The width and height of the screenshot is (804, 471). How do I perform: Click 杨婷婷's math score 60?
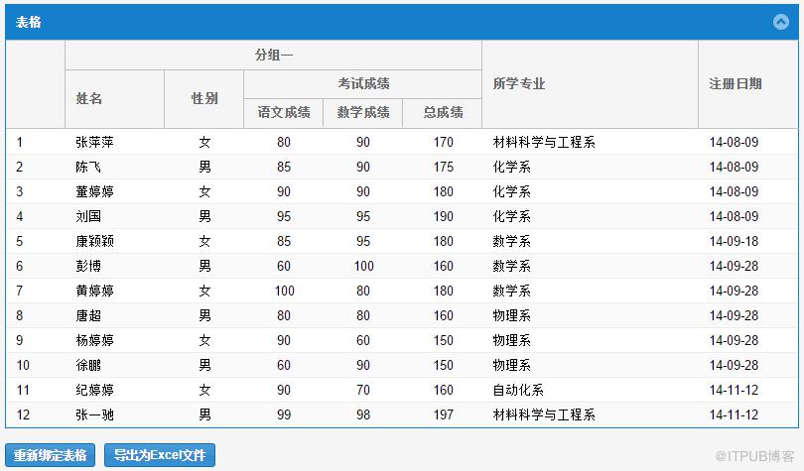[x=363, y=340]
